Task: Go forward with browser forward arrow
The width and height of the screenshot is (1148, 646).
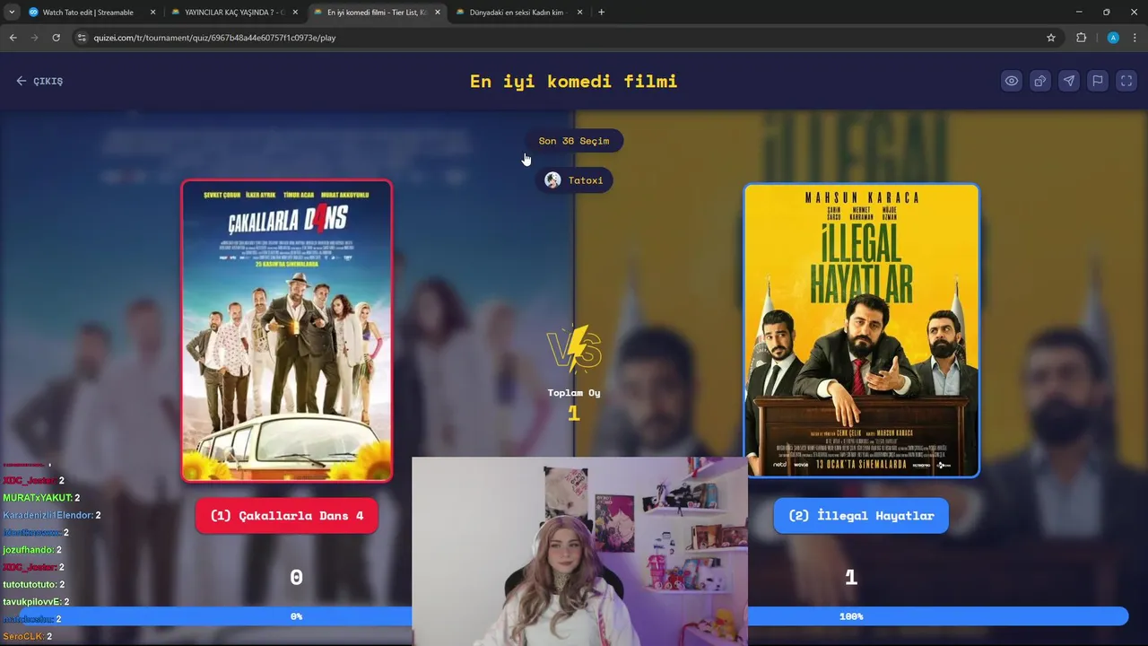Action: [34, 38]
